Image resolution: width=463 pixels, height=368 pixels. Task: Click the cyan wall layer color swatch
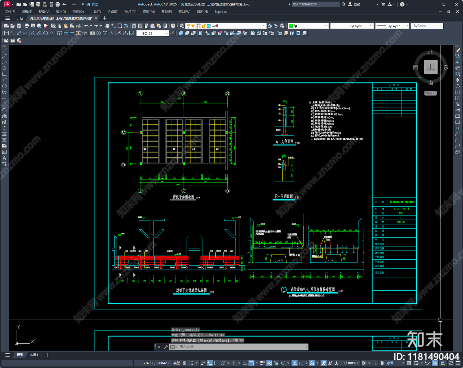click(209, 26)
